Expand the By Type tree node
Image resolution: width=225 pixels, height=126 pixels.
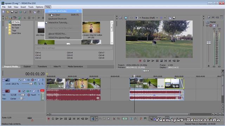click(x=7, y=28)
